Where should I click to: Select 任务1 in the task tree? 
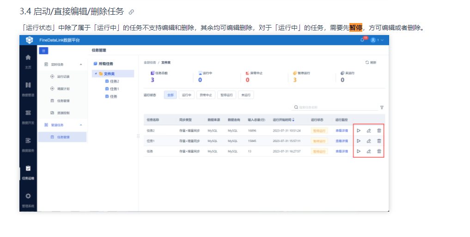tap(112, 89)
